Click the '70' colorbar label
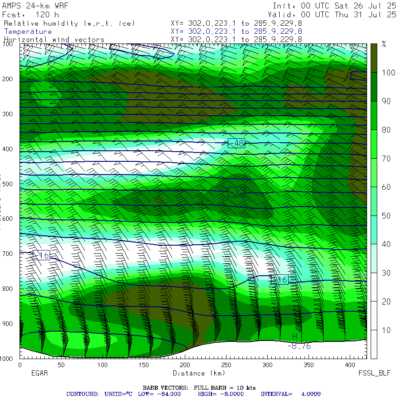 click(x=386, y=159)
